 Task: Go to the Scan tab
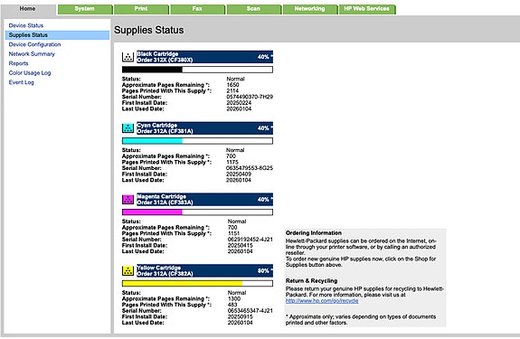point(253,9)
